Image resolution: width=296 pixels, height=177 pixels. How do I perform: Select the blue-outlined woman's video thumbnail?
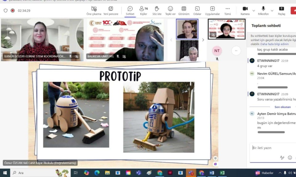coord(187,29)
